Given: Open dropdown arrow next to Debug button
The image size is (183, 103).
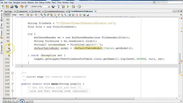Looking at the screenshot, I should [x=76, y=7].
